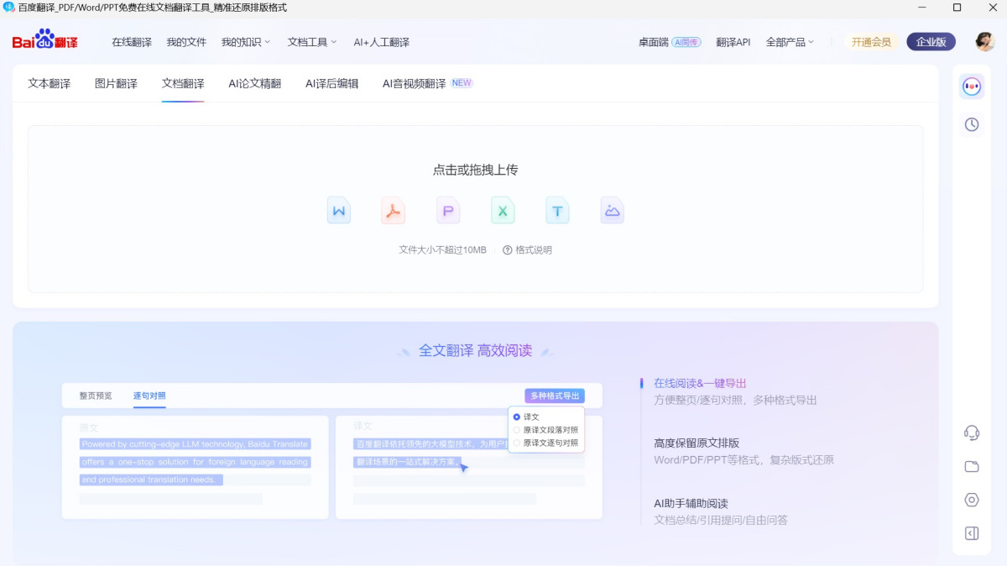Contact customer service via headset icon

pyautogui.click(x=971, y=432)
